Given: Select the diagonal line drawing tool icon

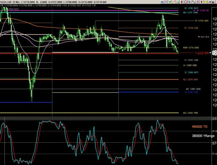Looking at the screenshot, I should [194, 2].
